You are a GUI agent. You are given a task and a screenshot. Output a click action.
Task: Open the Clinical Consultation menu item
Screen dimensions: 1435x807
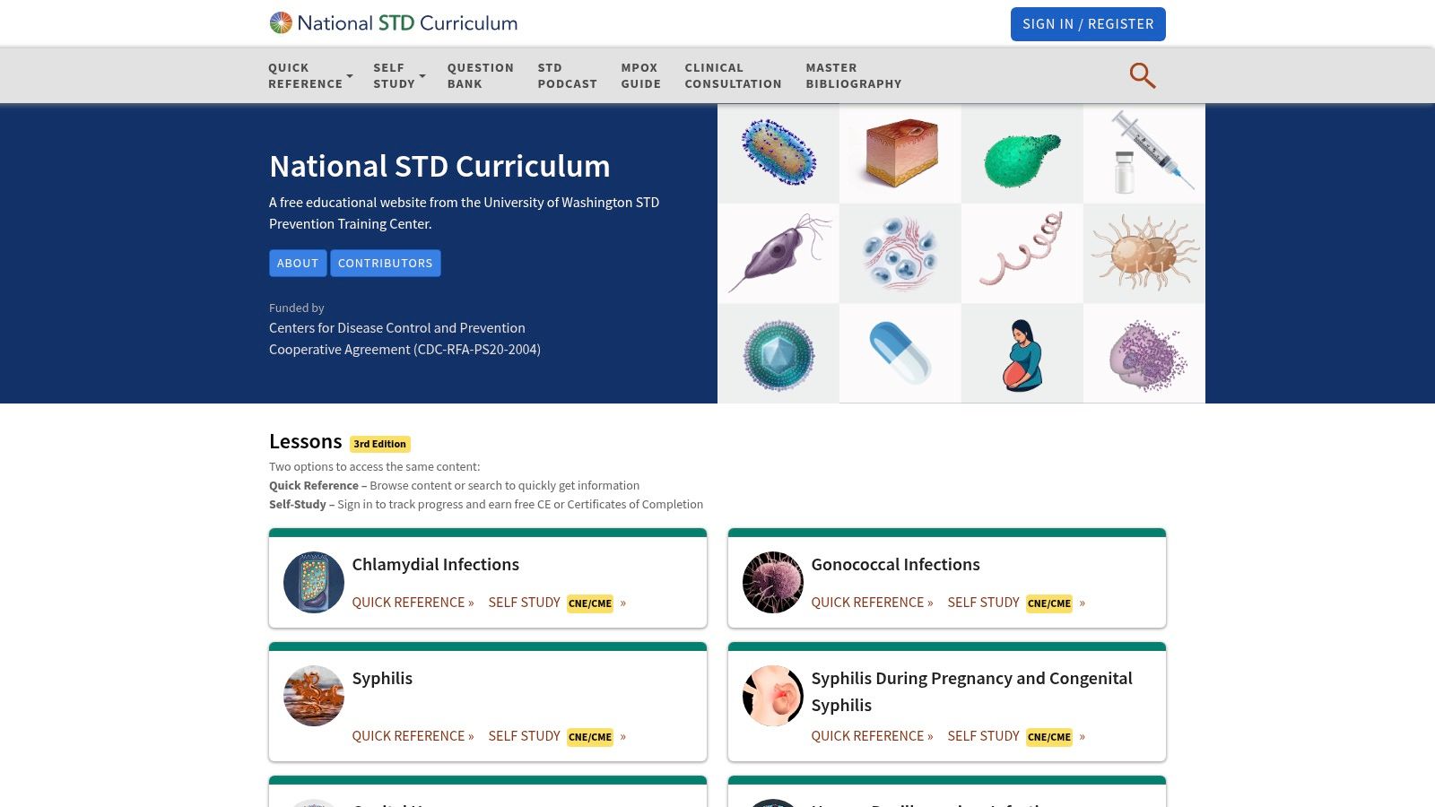(x=734, y=75)
